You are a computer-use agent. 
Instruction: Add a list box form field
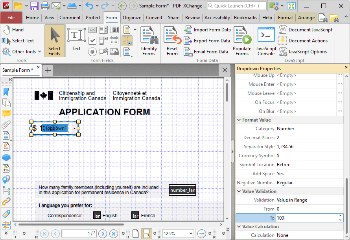click(103, 30)
